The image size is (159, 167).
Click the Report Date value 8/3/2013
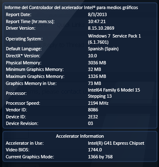point(97,14)
